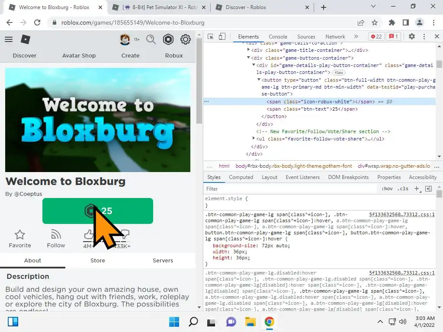Image resolution: width=443 pixels, height=332 pixels.
Task: Collapse the button element node
Action: point(259,80)
